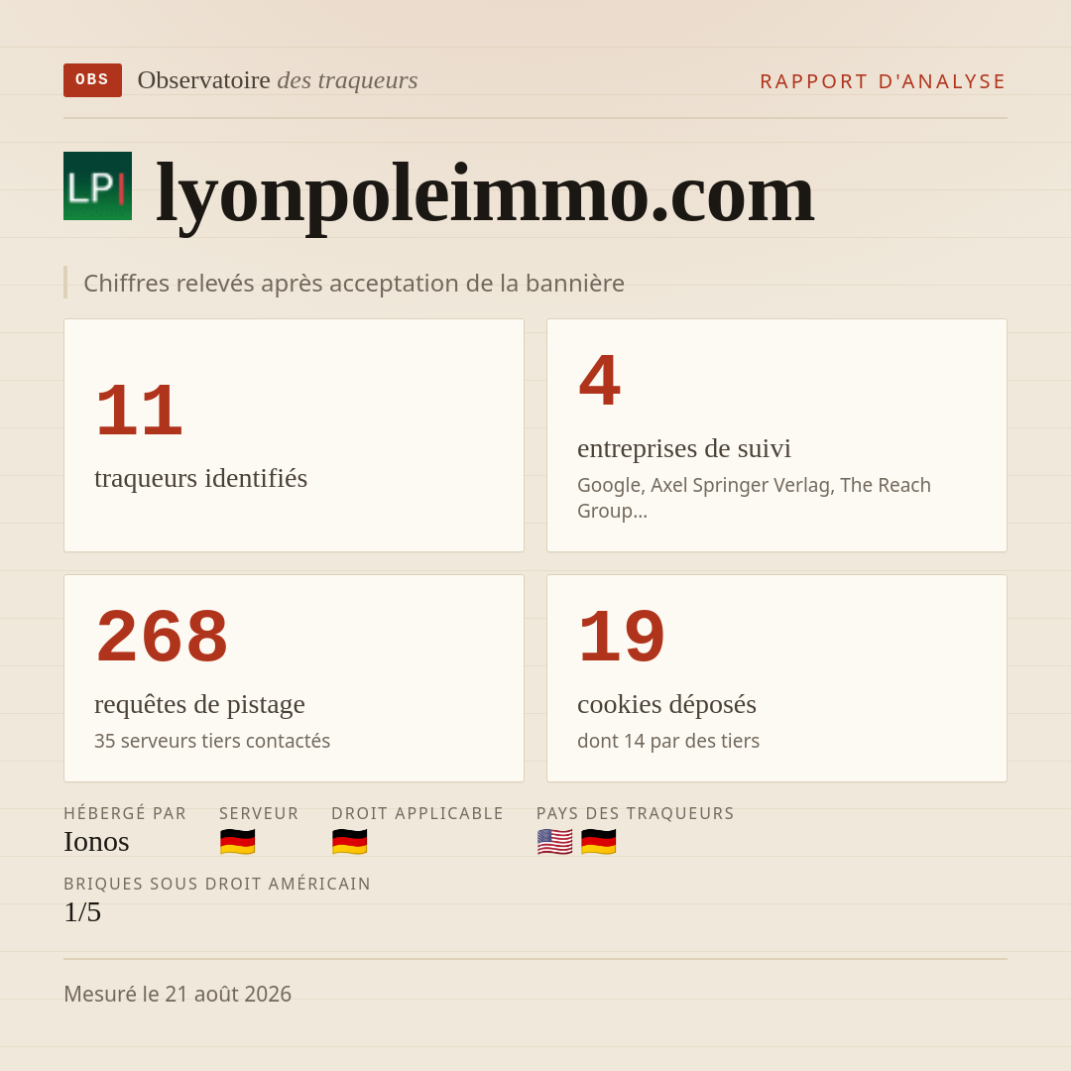This screenshot has width=1071, height=1071.
Task: Click the Serveur label
Action: pyautogui.click(x=259, y=813)
